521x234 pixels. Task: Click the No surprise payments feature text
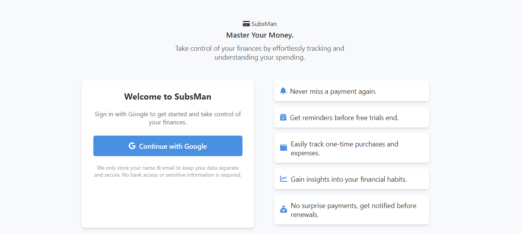353,210
